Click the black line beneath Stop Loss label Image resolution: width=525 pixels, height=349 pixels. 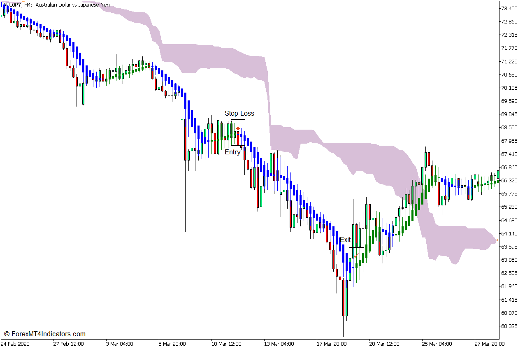pyautogui.click(x=238, y=120)
